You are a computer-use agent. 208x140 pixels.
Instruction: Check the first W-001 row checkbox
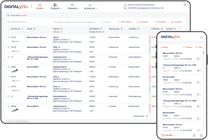click(x=8, y=38)
